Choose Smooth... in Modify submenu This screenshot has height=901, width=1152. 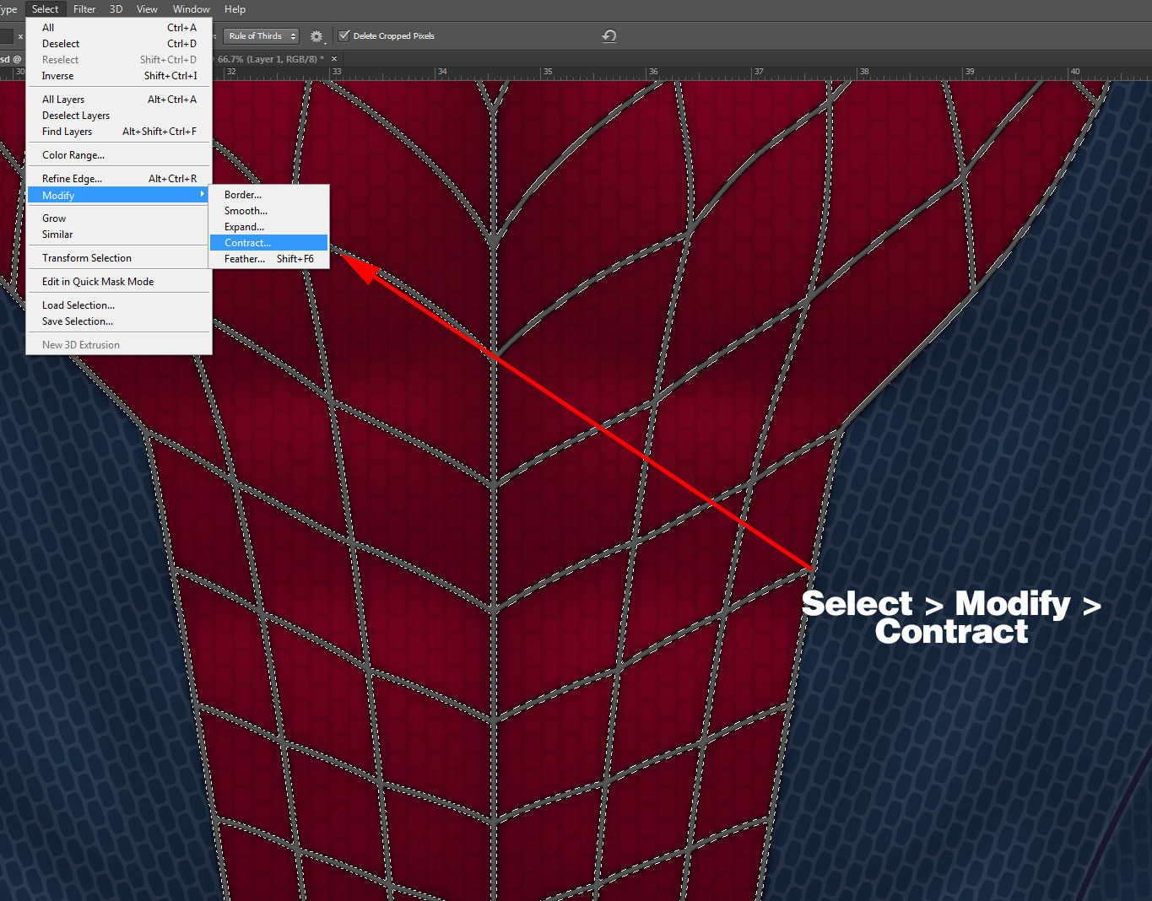[x=268, y=211]
